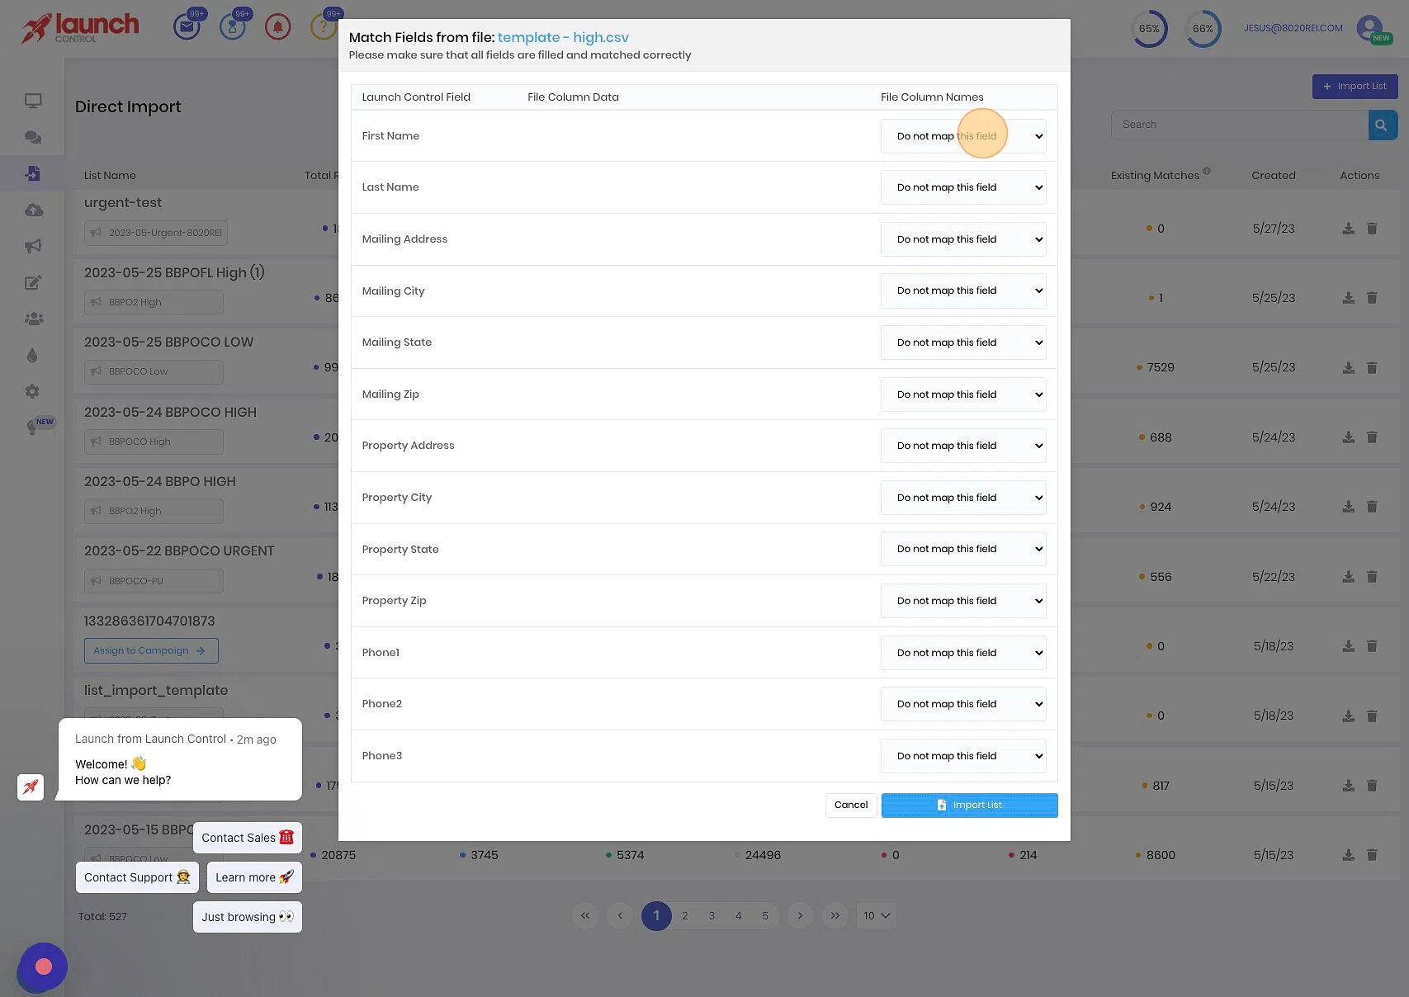Open the Last Name mapping dropdown
The height and width of the screenshot is (997, 1409).
(x=963, y=187)
